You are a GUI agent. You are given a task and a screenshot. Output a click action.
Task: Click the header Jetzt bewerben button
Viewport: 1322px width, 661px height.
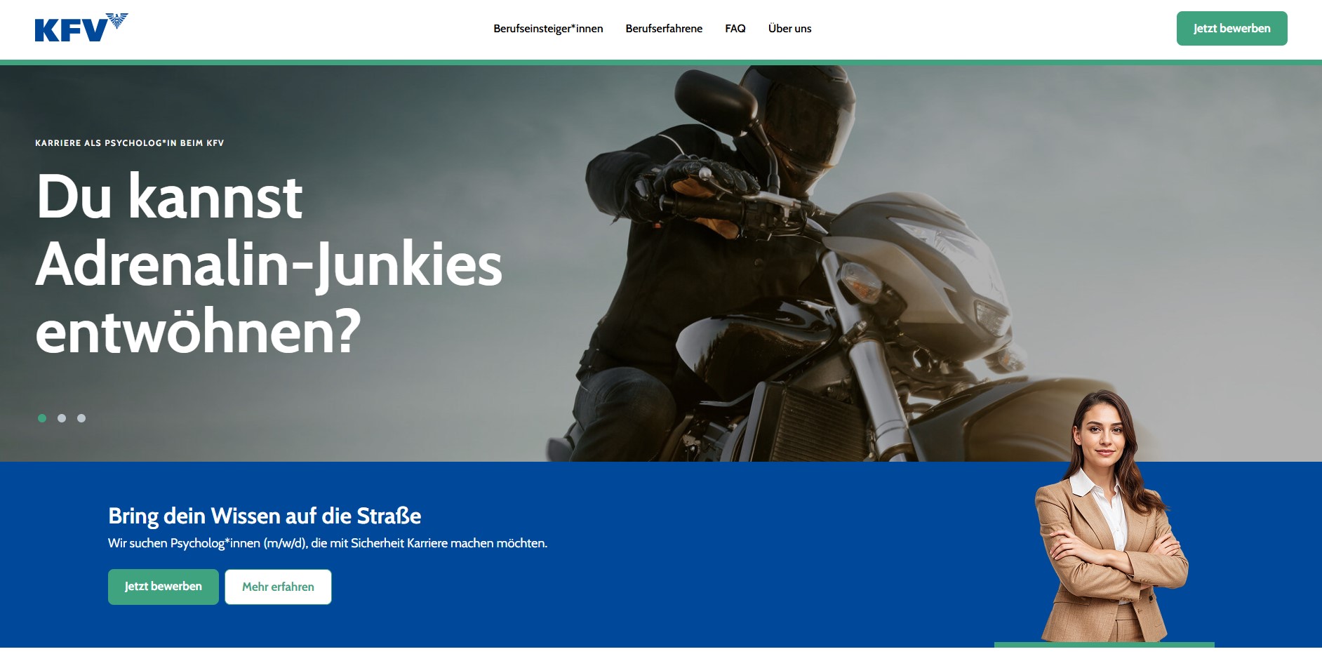pyautogui.click(x=1231, y=29)
